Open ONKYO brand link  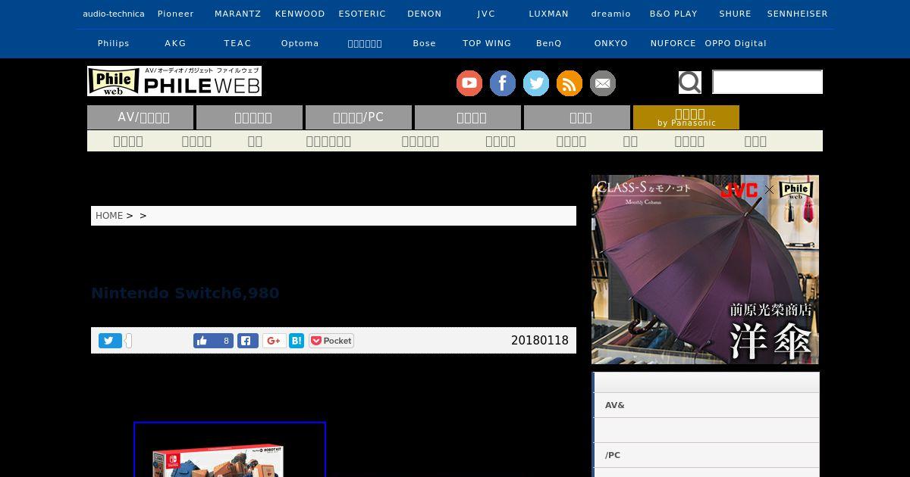point(611,43)
